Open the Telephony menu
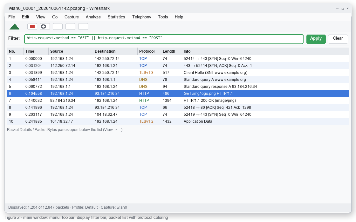356x222 pixels. coord(141,17)
